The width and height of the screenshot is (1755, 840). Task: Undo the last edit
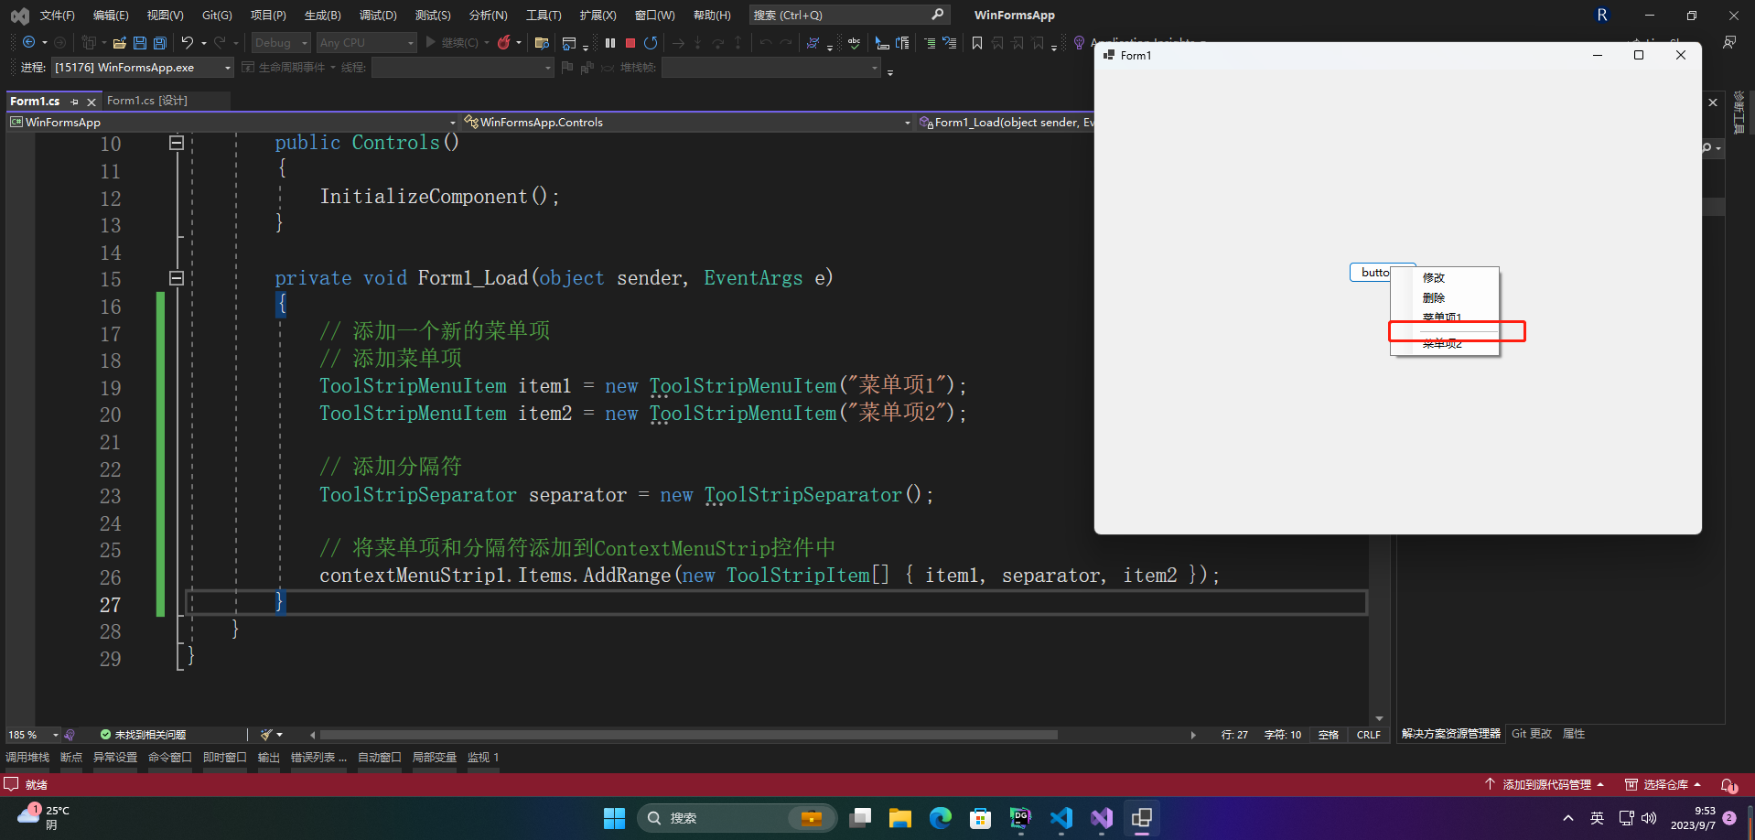point(187,42)
